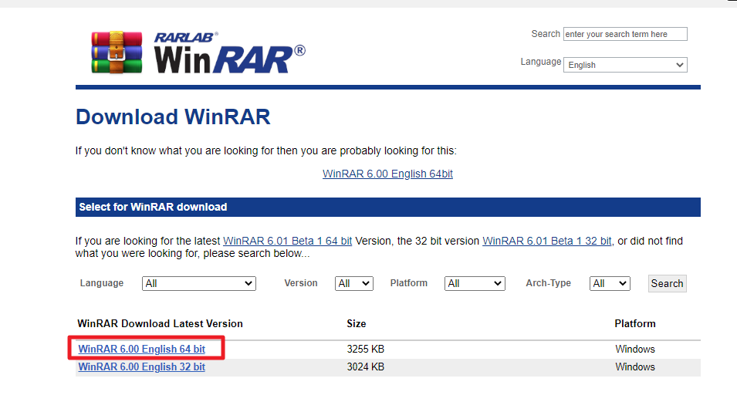This screenshot has height=402, width=737.
Task: Open the WinRAR 6.01 Beta 1 64 bit link
Action: (287, 241)
